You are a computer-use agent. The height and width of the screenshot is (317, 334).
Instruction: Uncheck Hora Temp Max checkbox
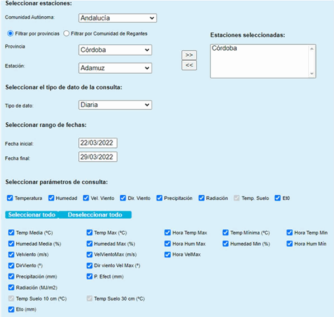(167, 233)
